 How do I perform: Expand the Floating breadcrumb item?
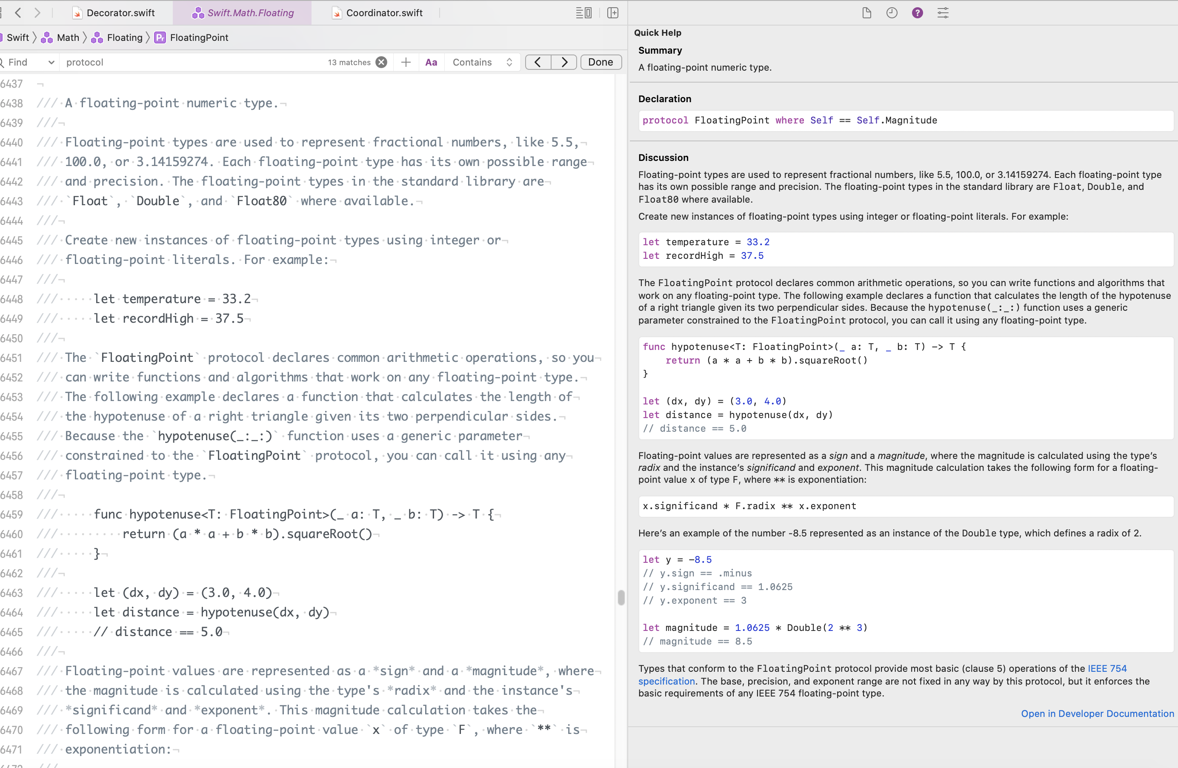pyautogui.click(x=124, y=37)
